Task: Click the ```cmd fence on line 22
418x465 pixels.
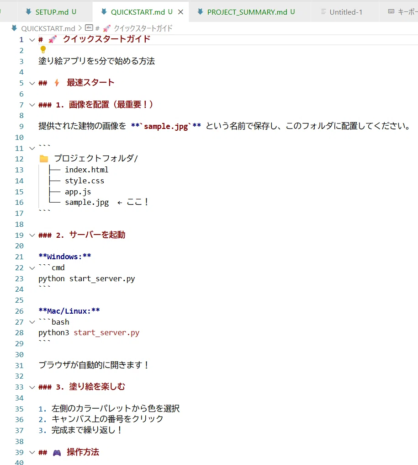Action: tap(52, 267)
